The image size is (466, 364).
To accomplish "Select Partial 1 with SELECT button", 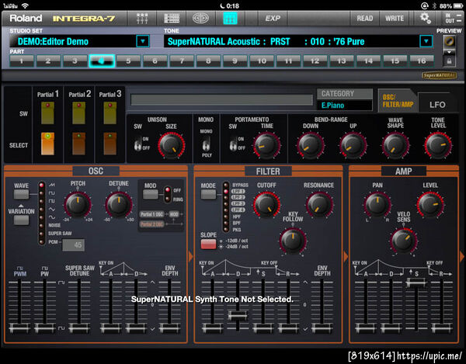I will click(47, 144).
